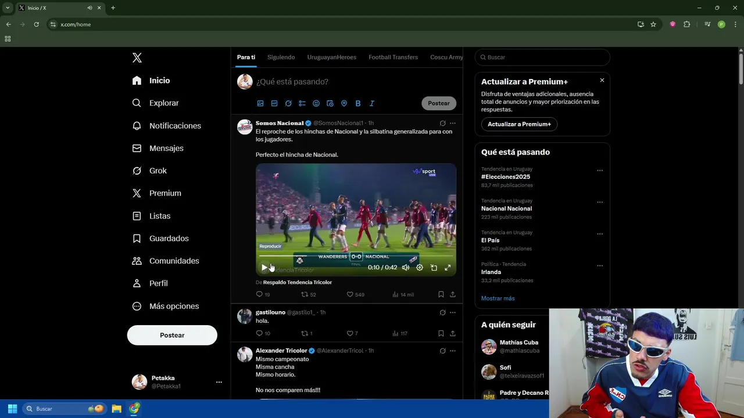This screenshot has width=744, height=418.
Task: Open Listas in the sidebar
Action: pos(151,216)
